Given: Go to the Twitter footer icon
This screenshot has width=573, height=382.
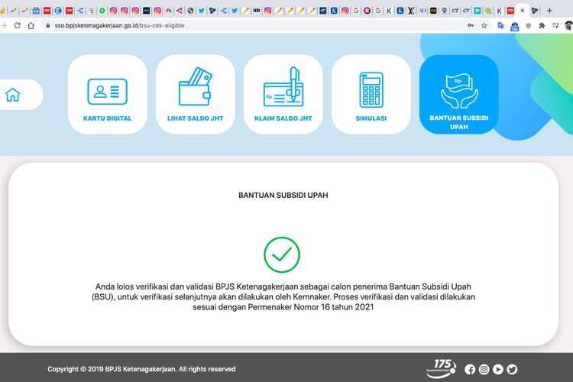Looking at the screenshot, I should (512, 369).
